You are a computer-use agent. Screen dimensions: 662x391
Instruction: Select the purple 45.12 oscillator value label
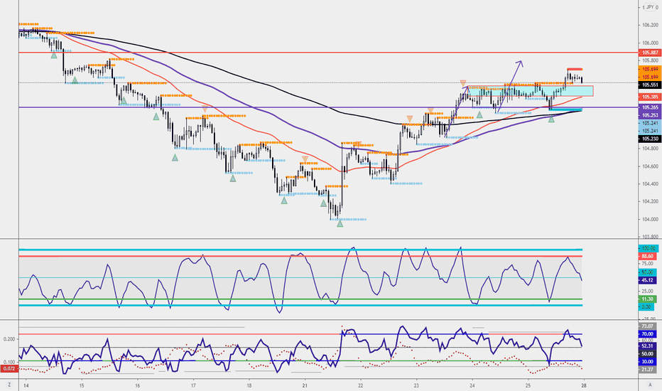648,280
